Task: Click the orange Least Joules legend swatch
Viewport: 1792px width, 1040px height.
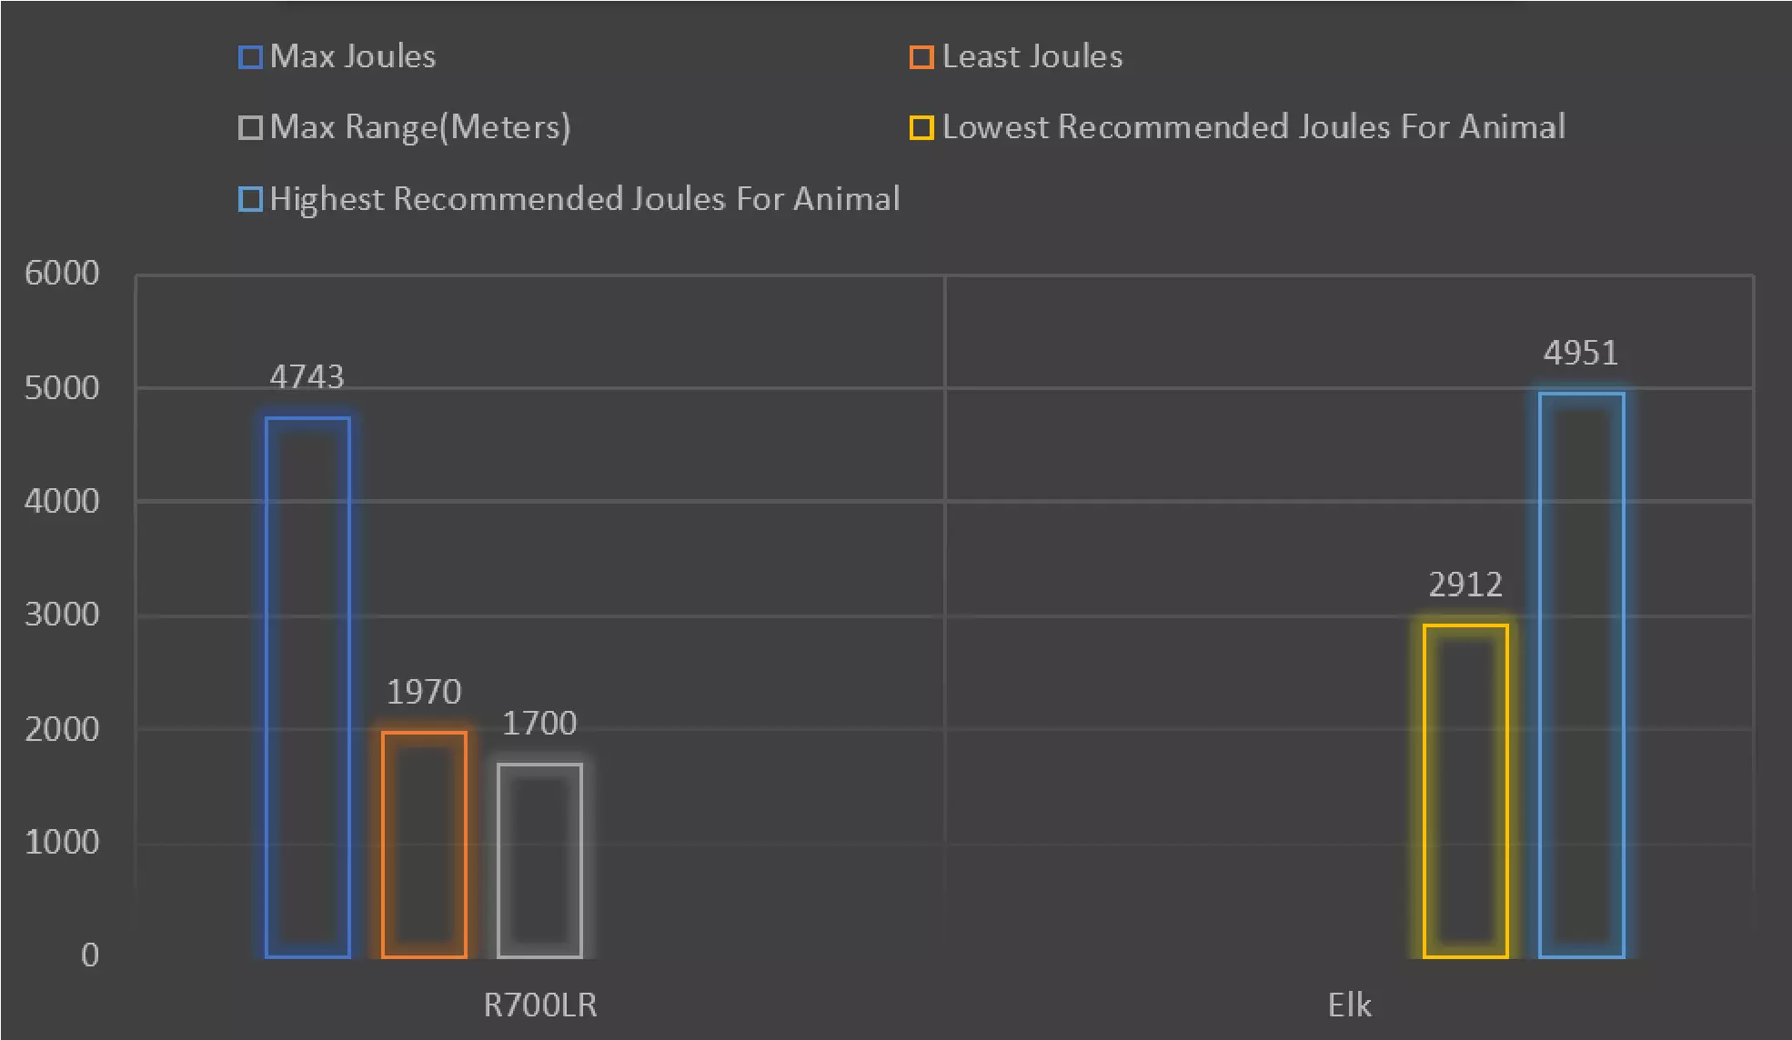Action: pyautogui.click(x=921, y=57)
